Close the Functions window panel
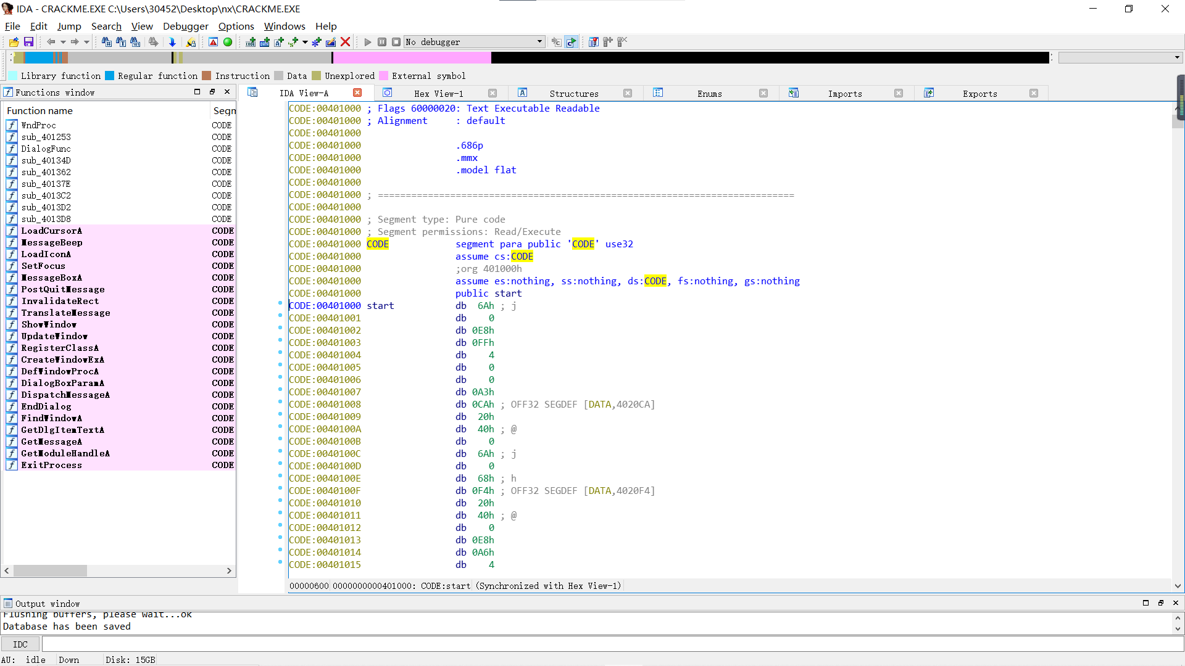This screenshot has height=666, width=1185. point(227,92)
